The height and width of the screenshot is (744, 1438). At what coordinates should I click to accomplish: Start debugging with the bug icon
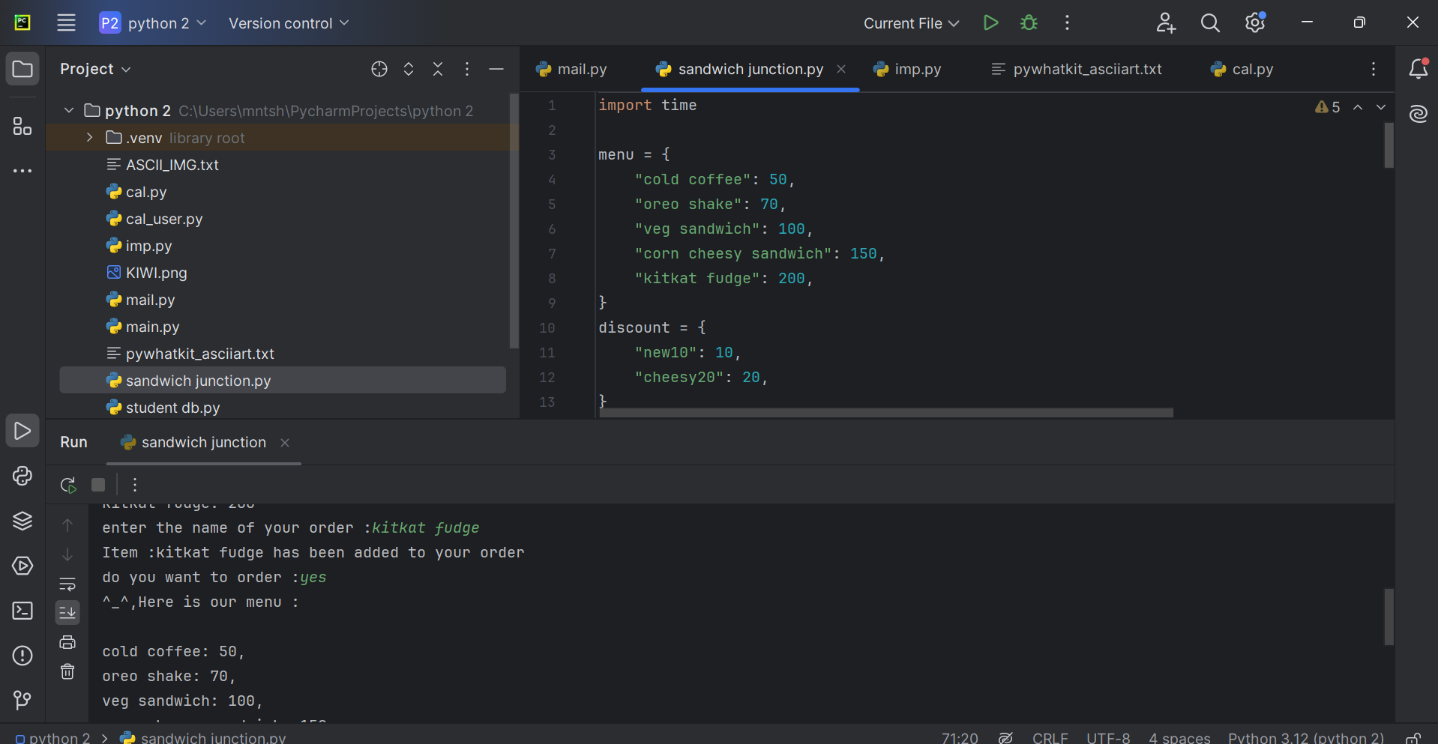[x=1029, y=22]
